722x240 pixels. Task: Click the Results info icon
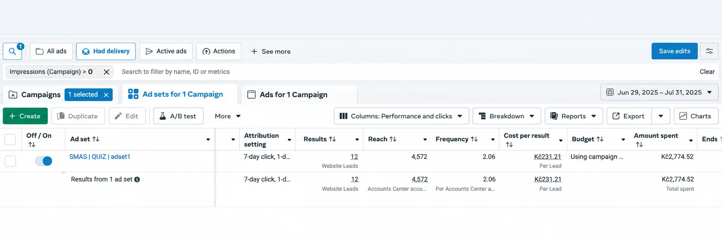tap(137, 179)
